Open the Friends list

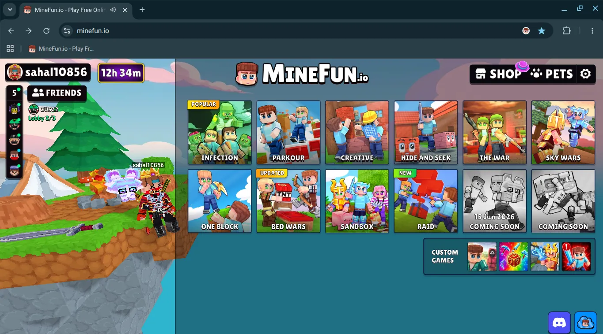coord(57,93)
